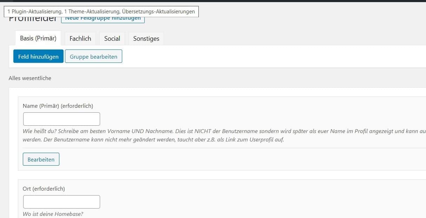Select the Basis (Primär) tab
Image resolution: width=426 pixels, height=218 pixels.
38,38
